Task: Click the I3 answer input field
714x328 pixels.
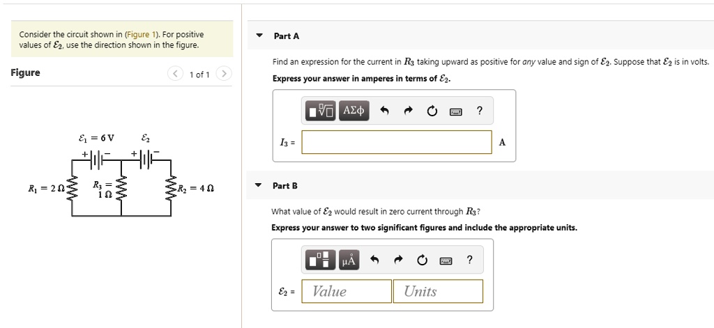Action: (397, 142)
